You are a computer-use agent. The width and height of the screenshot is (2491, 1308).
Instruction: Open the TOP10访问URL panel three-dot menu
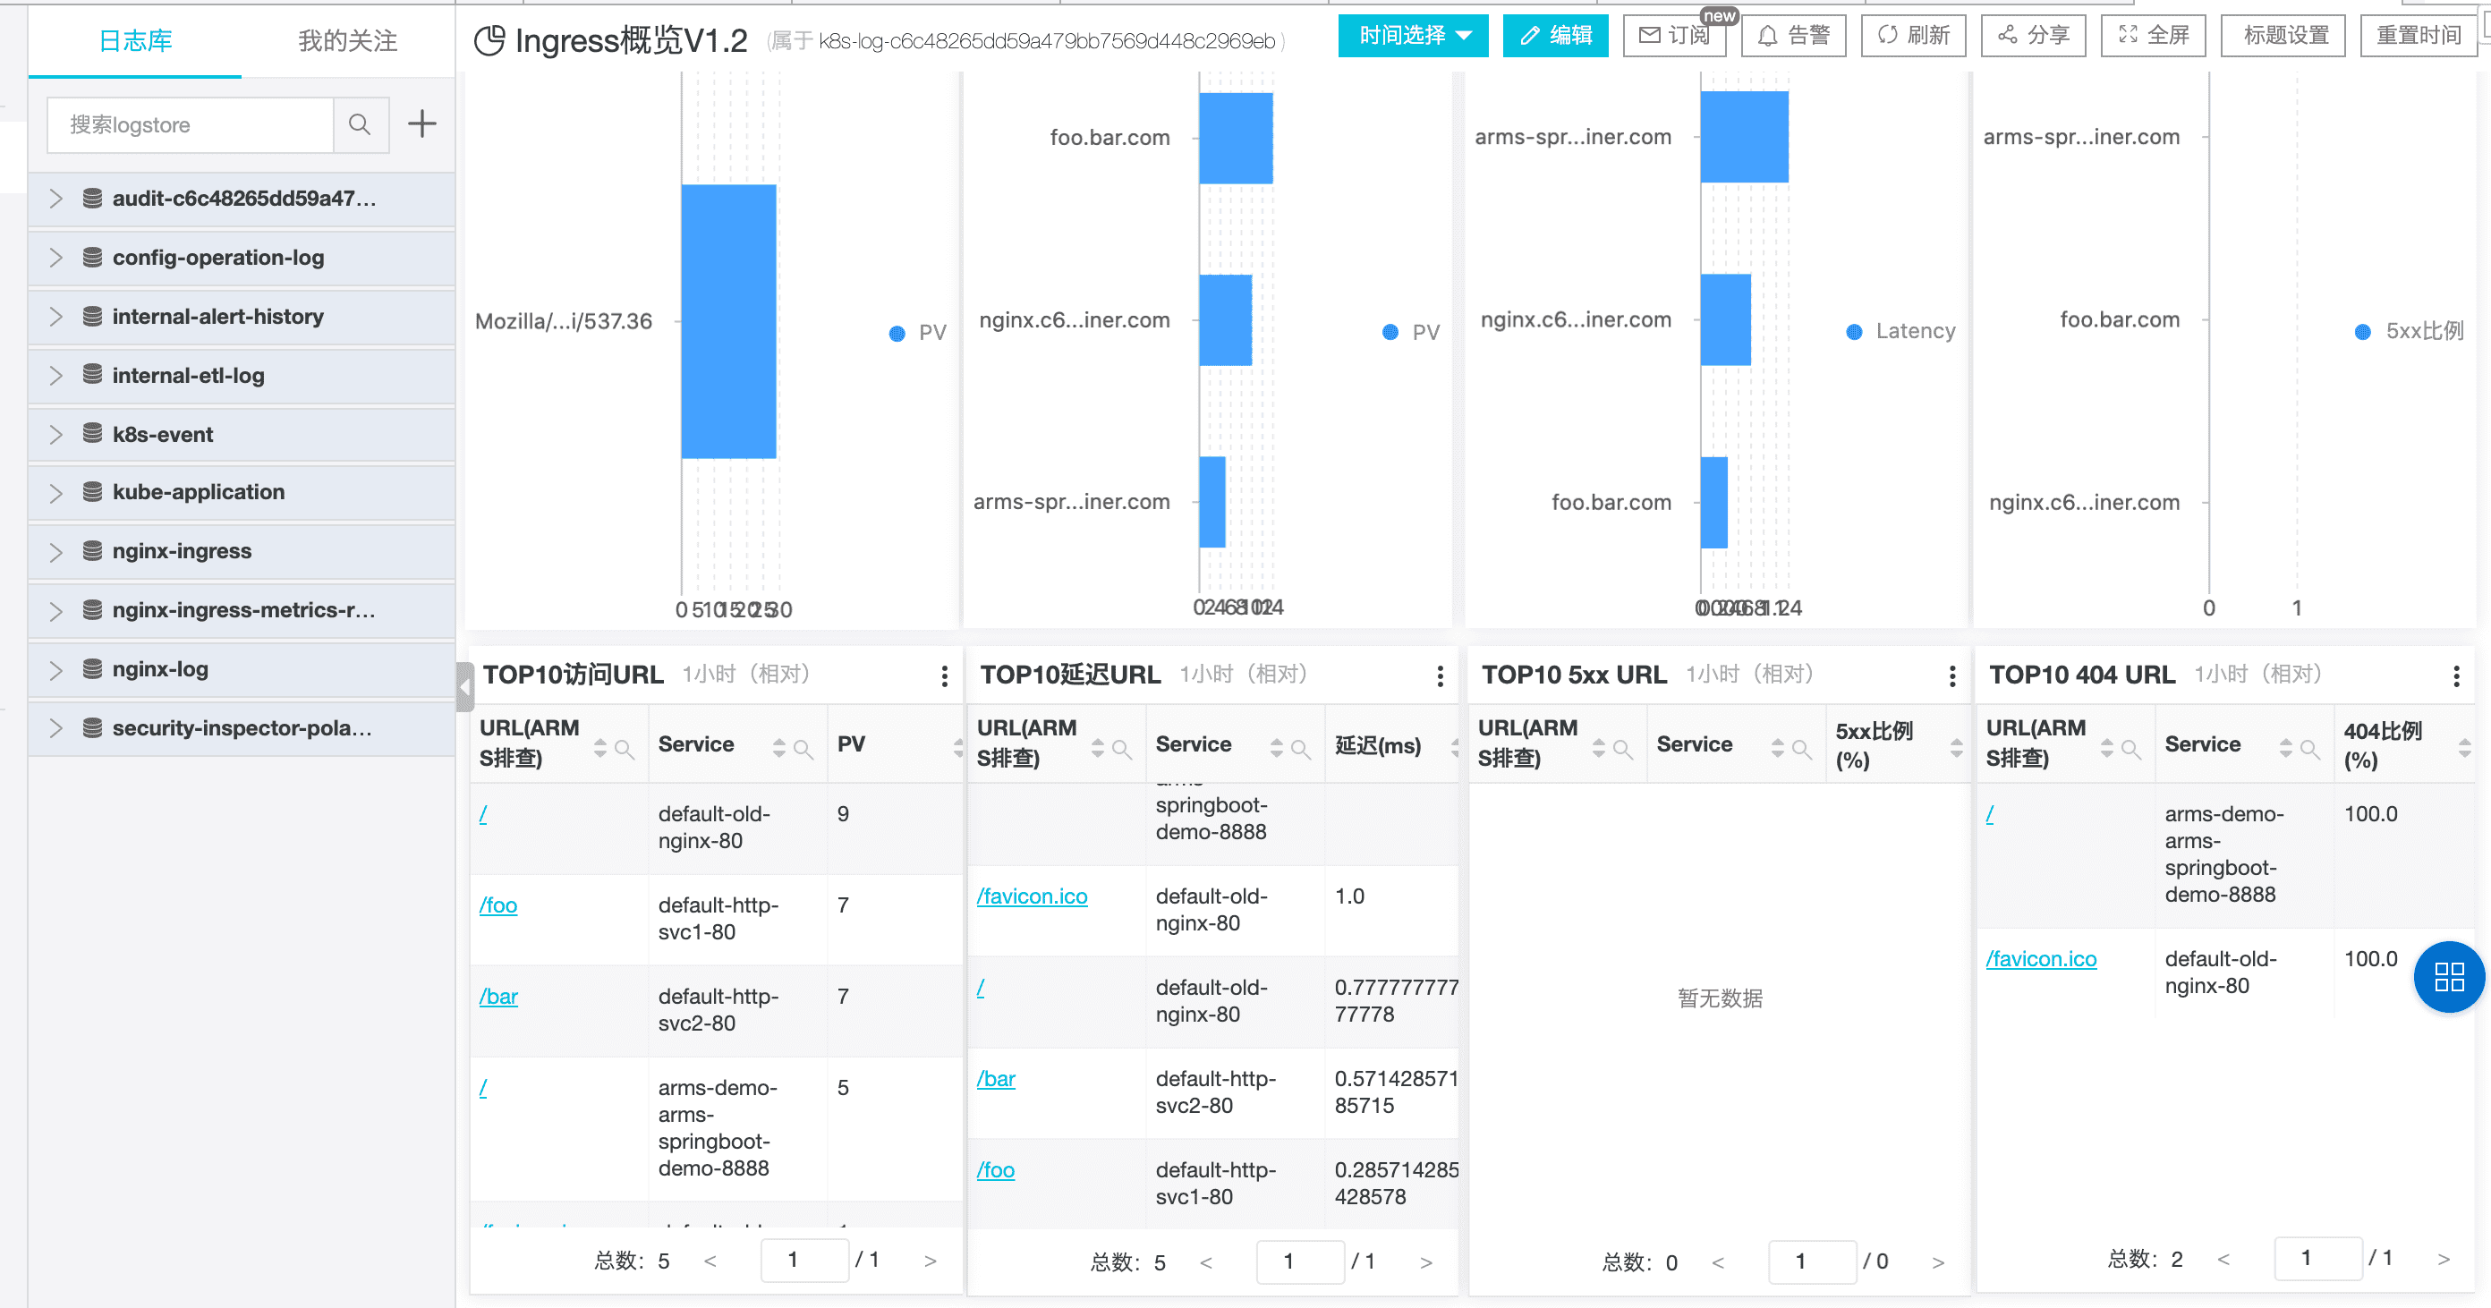[944, 675]
